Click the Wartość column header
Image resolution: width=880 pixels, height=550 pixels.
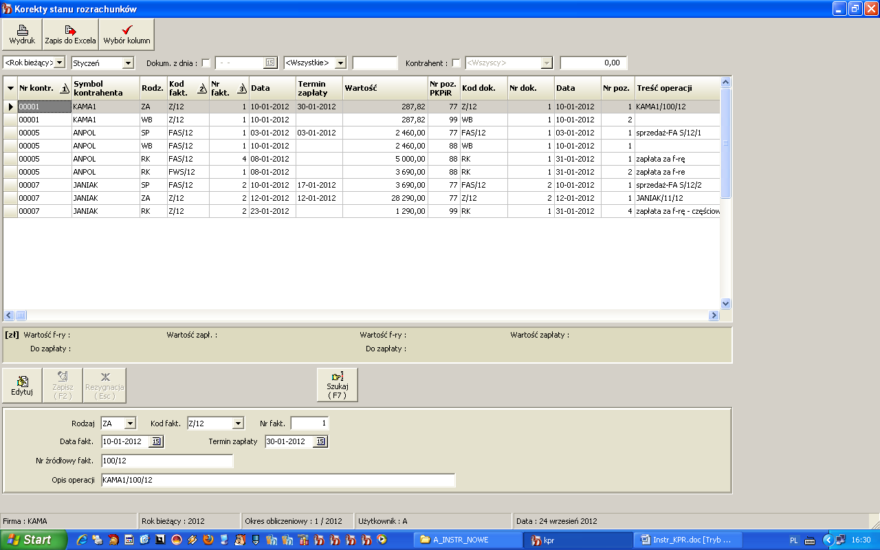pos(385,88)
